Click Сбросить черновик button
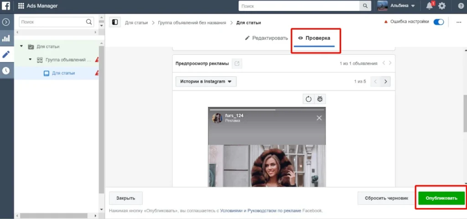Viewport: 467px width, 219px height. click(386, 198)
